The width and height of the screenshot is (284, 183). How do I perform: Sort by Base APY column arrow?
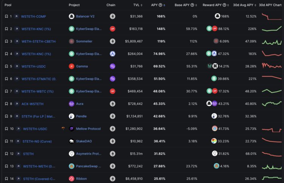pos(197,5)
